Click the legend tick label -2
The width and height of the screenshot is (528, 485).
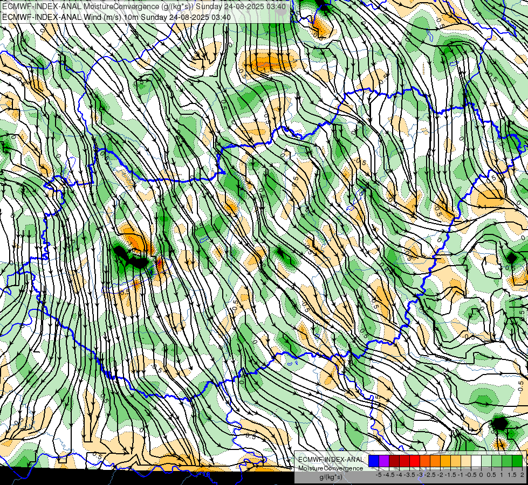441,475
